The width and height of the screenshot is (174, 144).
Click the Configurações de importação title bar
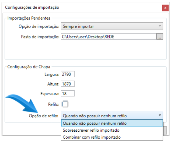(x=81, y=8)
